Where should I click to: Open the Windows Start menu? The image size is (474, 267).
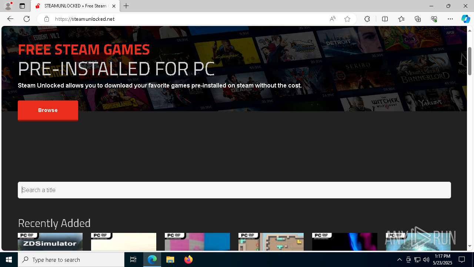[x=9, y=260]
